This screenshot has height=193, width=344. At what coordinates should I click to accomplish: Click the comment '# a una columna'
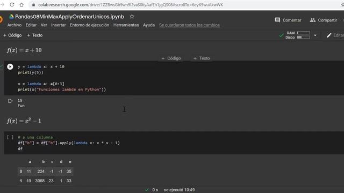35,137
